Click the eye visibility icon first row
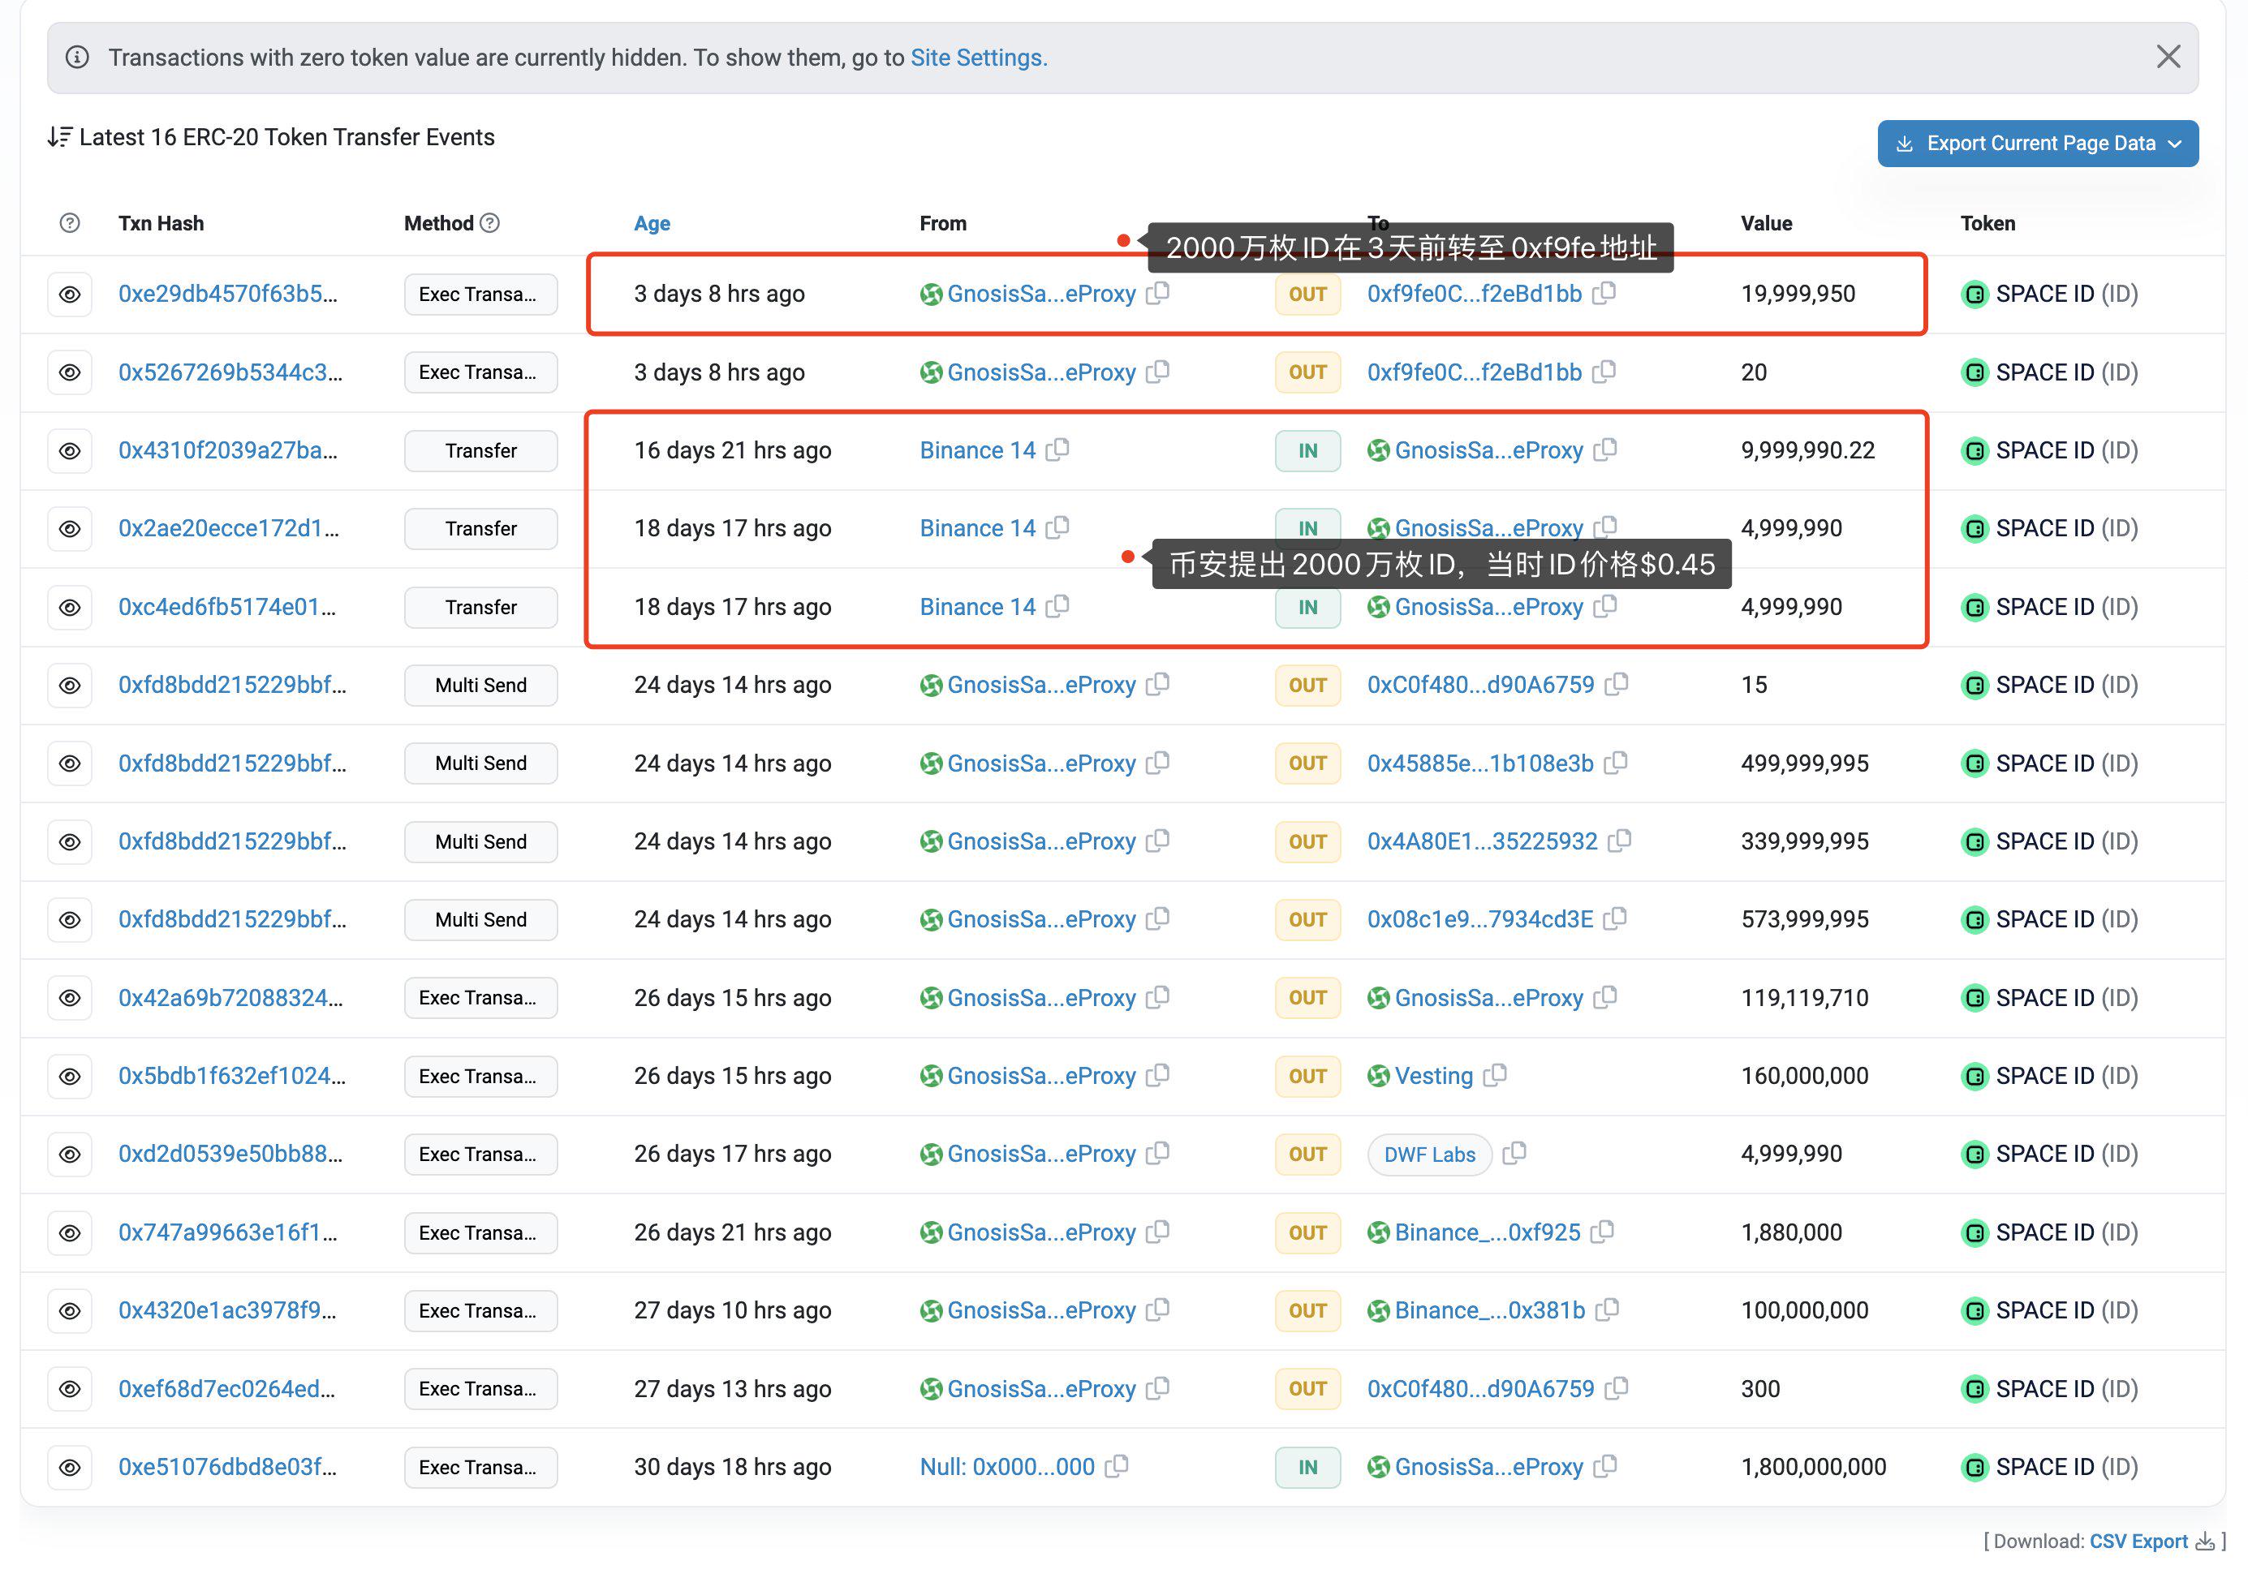 pyautogui.click(x=70, y=294)
